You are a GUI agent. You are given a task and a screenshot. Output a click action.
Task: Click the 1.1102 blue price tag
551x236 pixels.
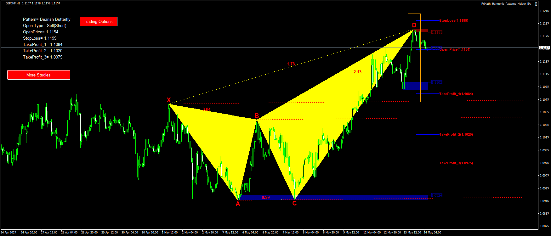(436, 82)
